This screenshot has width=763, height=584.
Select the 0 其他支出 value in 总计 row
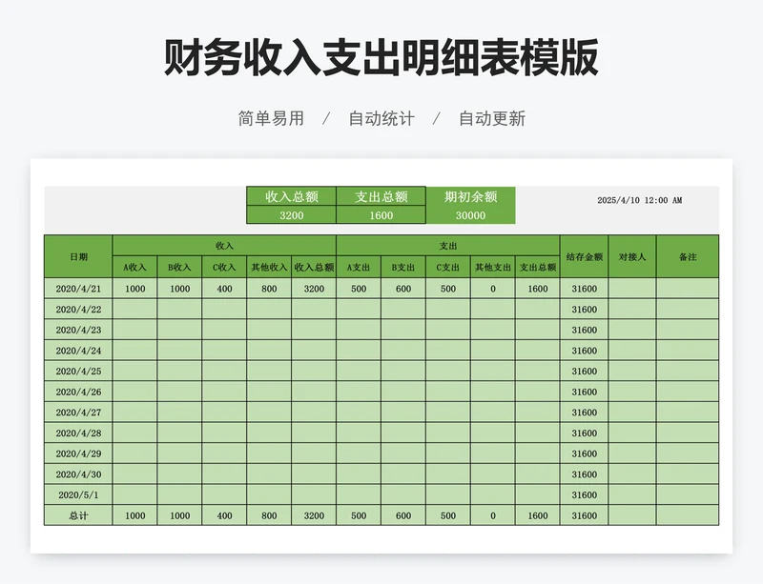(x=493, y=515)
